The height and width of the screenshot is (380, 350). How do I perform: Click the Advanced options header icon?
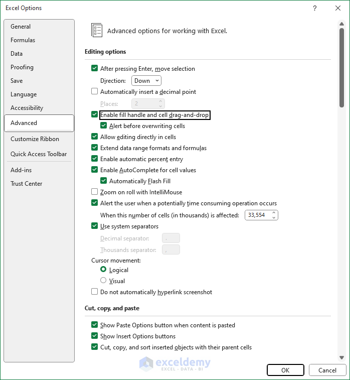point(97,30)
